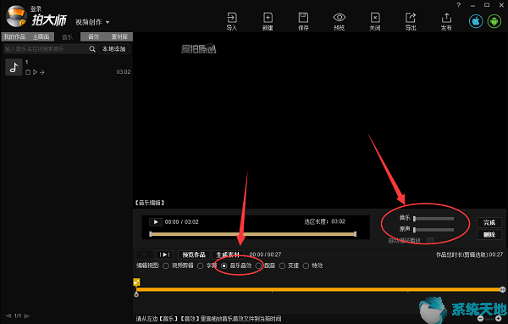Screen dimensions: 508x324
Task: Play track 1 using its small play icon
Action: coord(35,72)
